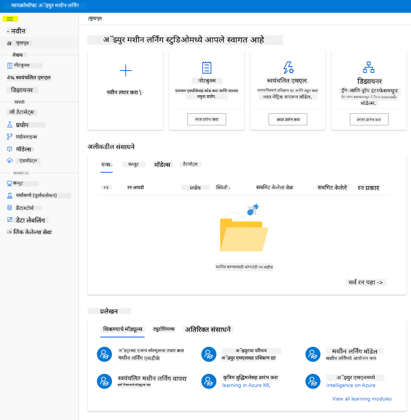Open पर्यावरणे environments icon in sidebar

(10, 196)
